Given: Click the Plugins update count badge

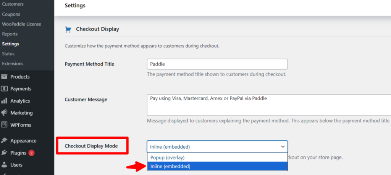Looking at the screenshot, I should click(31, 153).
